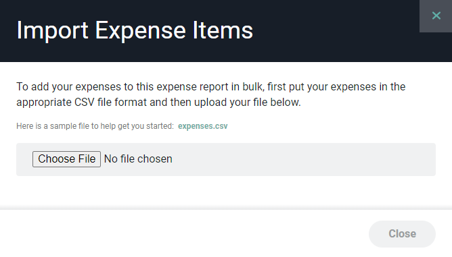This screenshot has width=452, height=257.
Task: Click the teal X in the header corner
Action: point(436,16)
